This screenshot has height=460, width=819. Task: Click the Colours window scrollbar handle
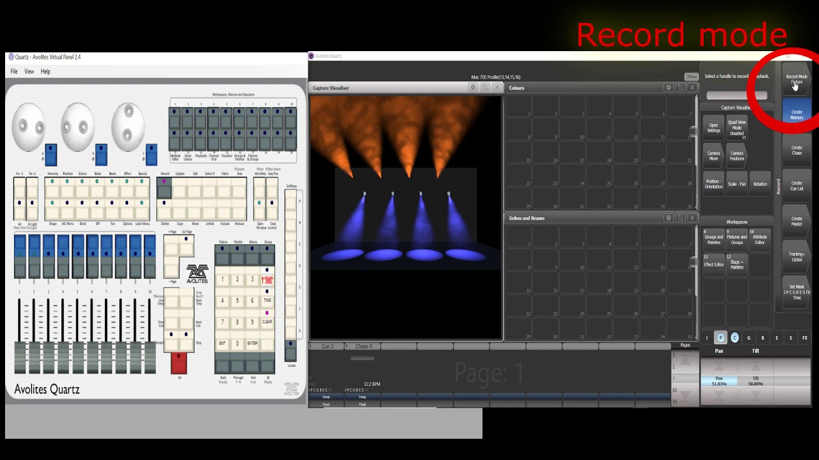point(694,132)
